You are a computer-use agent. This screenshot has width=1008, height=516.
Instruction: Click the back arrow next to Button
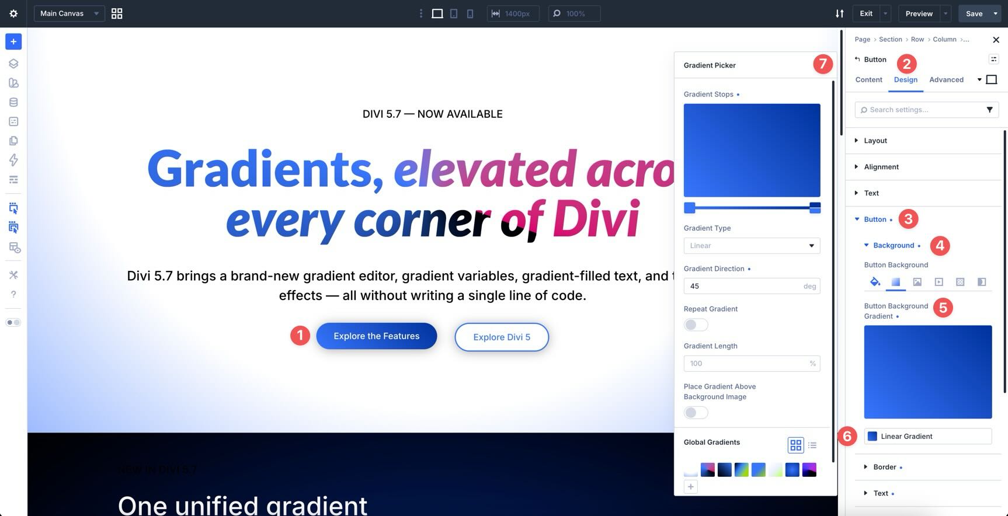(x=857, y=59)
